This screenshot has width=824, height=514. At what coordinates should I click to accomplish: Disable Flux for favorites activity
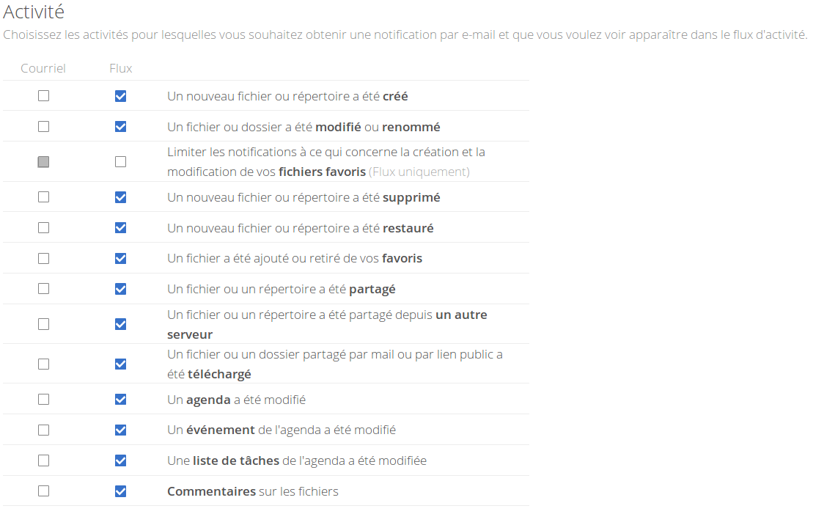[x=120, y=258]
